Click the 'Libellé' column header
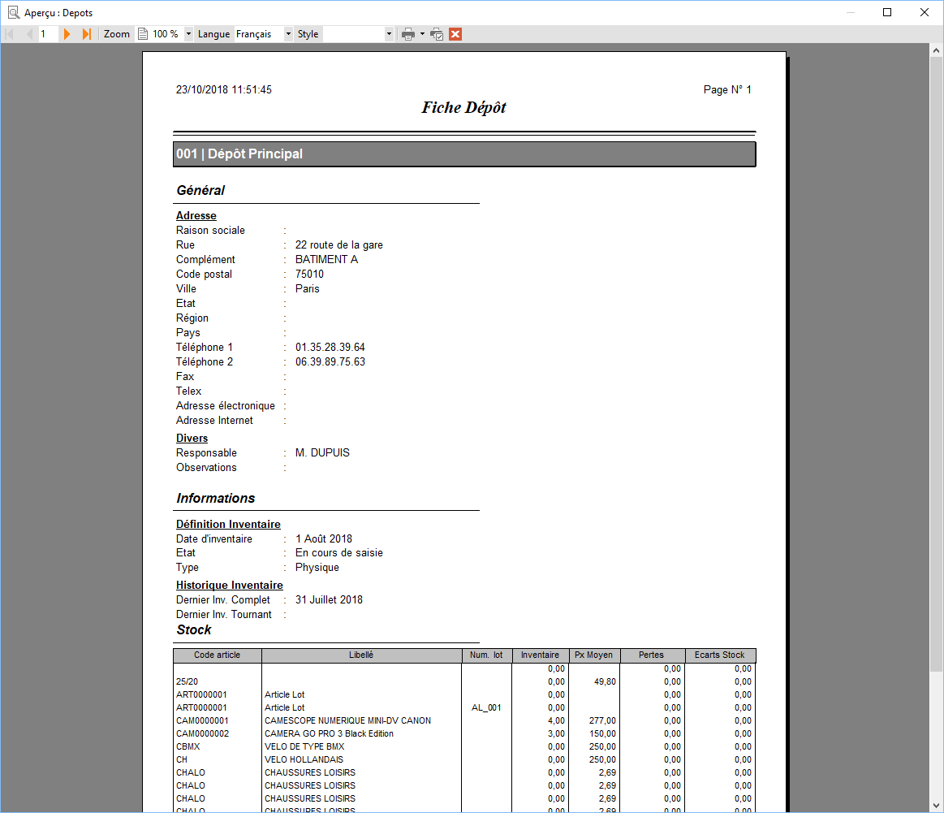This screenshot has width=944, height=813. [x=361, y=655]
